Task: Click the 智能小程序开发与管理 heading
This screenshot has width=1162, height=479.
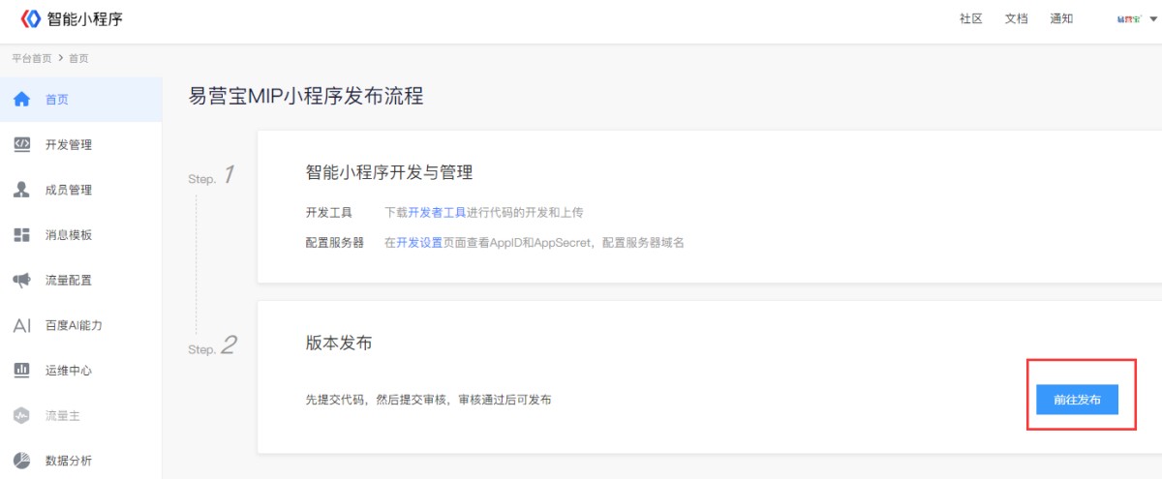Action: click(389, 172)
